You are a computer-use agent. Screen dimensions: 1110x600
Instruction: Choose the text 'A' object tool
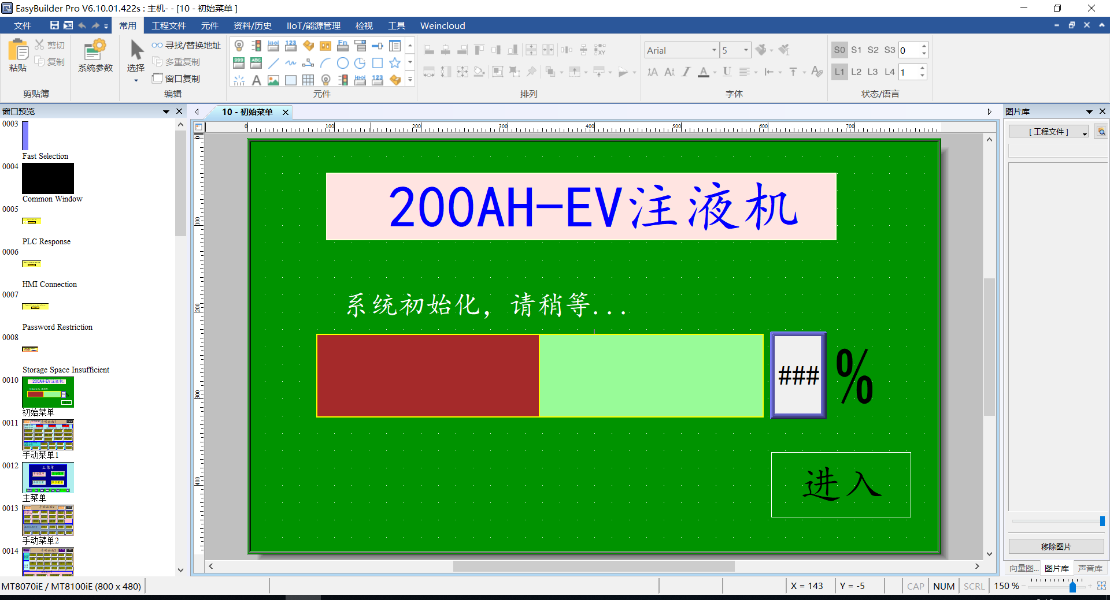pos(256,80)
